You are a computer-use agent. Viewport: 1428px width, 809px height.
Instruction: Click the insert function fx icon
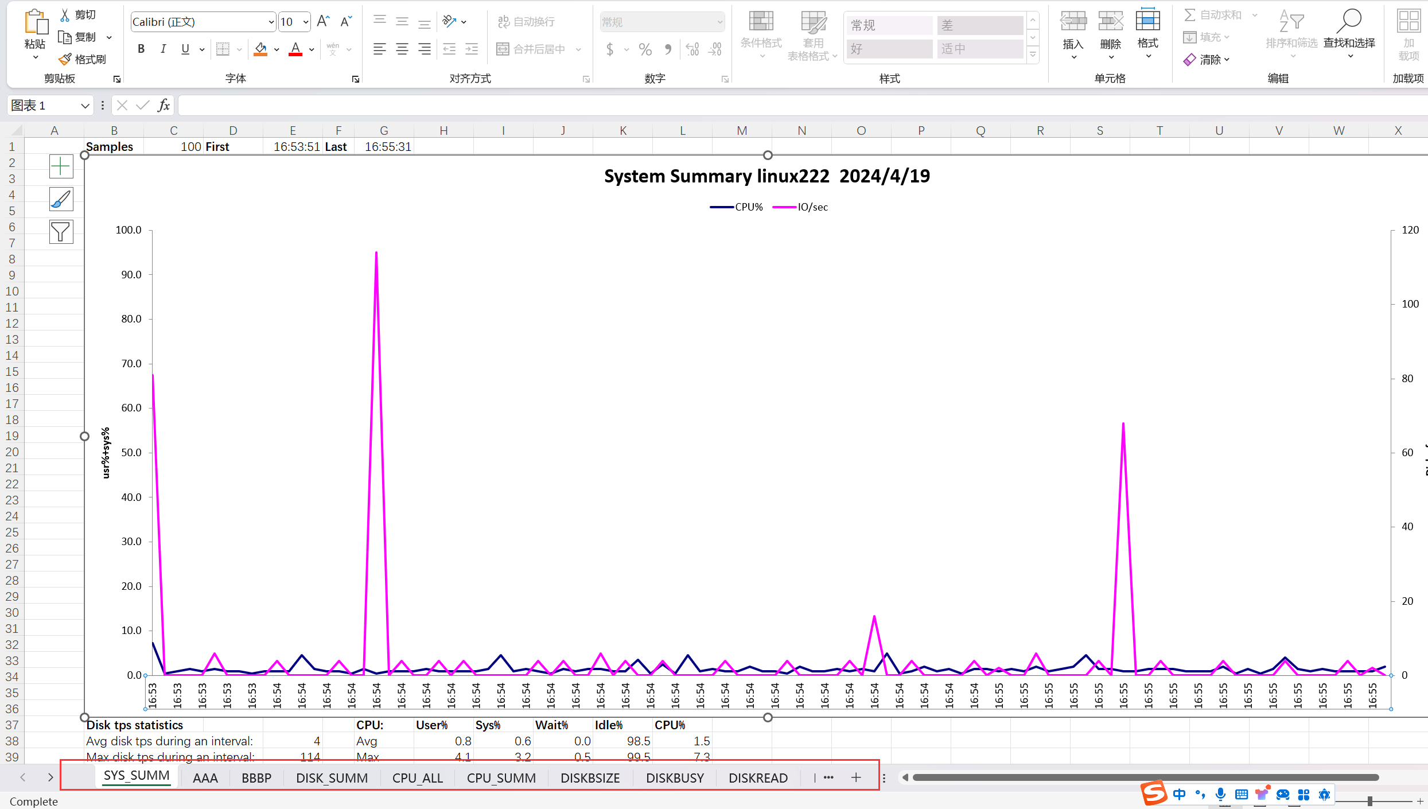164,105
